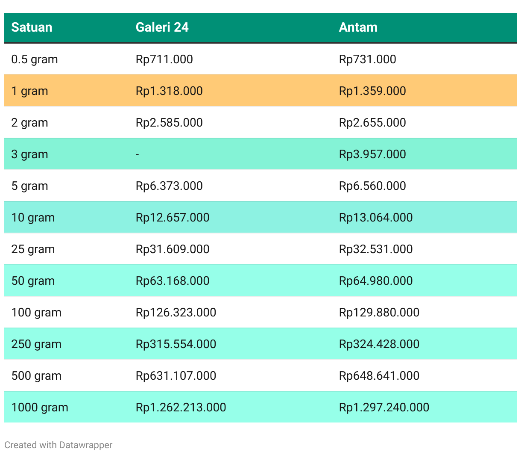Click Antam price Rp3.957.000
Screen dimensions: 521x455
(372, 154)
